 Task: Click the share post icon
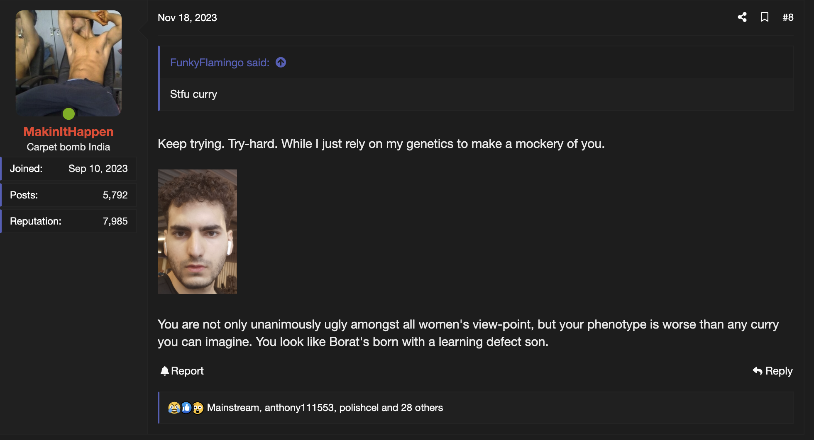[x=742, y=17]
